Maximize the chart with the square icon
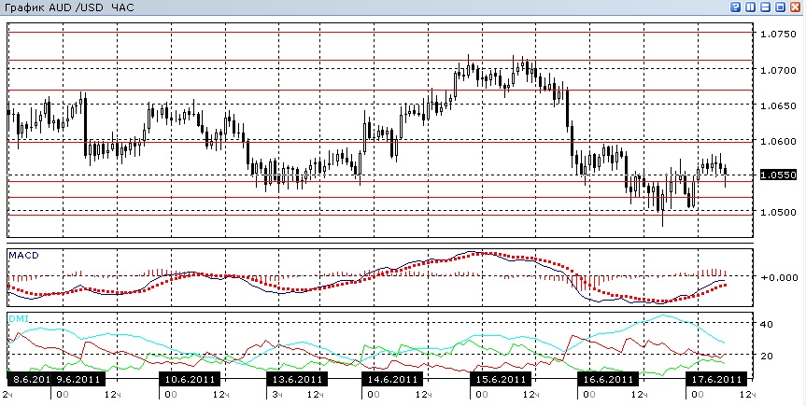The height and width of the screenshot is (406, 806). tap(780, 7)
